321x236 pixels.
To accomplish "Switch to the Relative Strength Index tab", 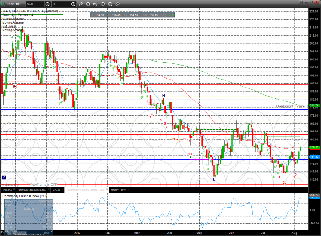I will click(32, 190).
